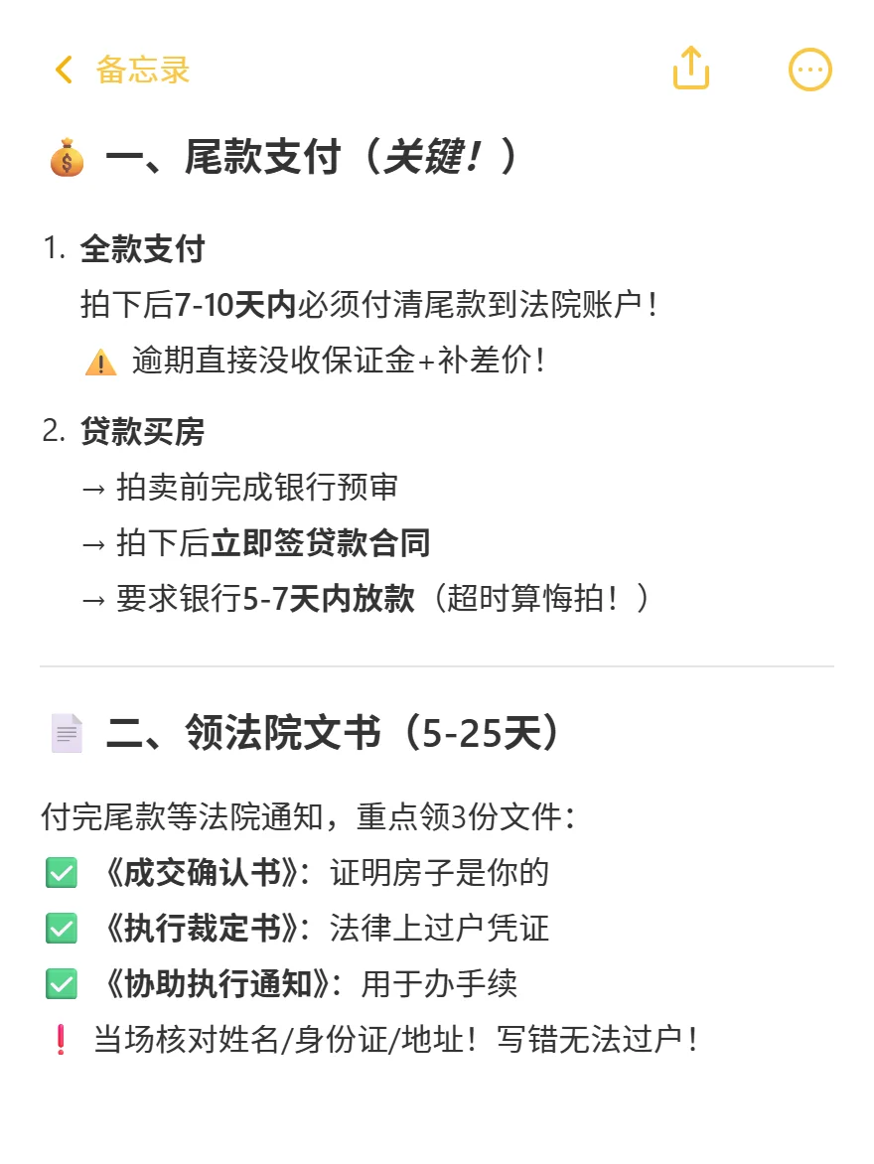Screen dimensions: 874x1164
Task: Click heading 二、领法院文书（5-25天）
Action: tap(332, 732)
